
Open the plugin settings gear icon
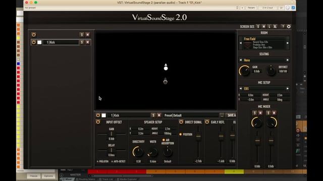289,27
